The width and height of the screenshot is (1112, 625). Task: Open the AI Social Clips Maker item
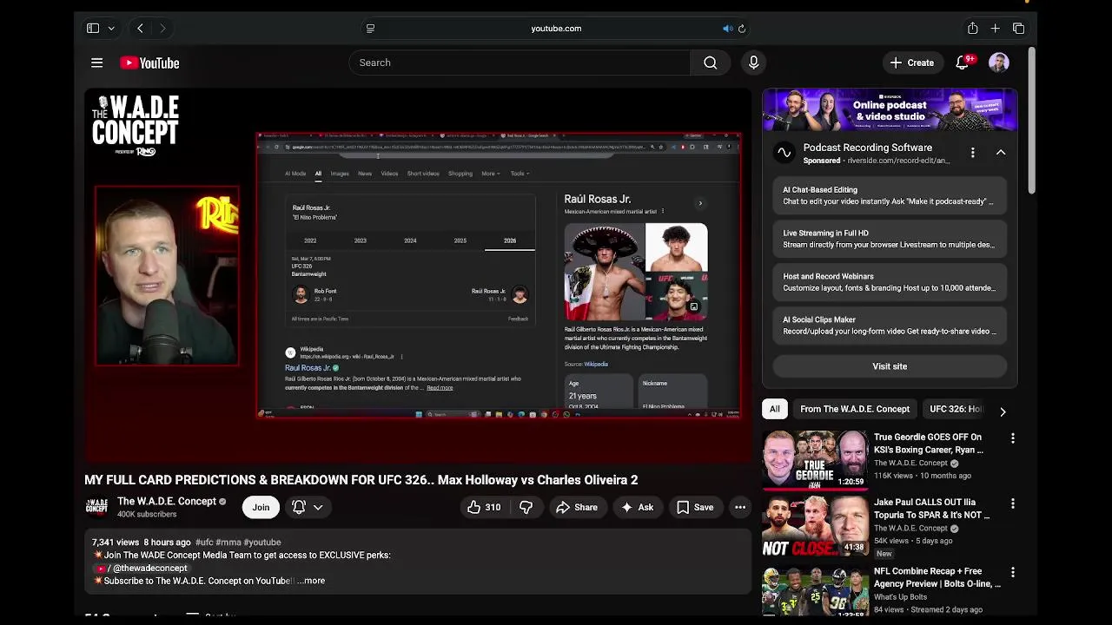[890, 326]
